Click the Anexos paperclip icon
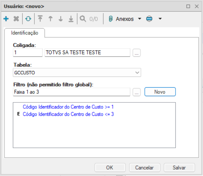 pos(111,19)
